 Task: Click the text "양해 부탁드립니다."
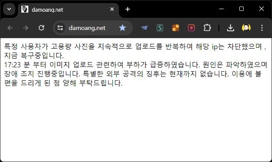[x=93, y=83]
